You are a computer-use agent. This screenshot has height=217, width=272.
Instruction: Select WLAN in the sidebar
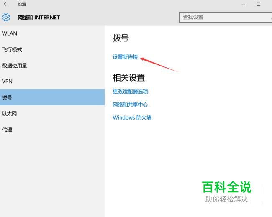pyautogui.click(x=52, y=33)
